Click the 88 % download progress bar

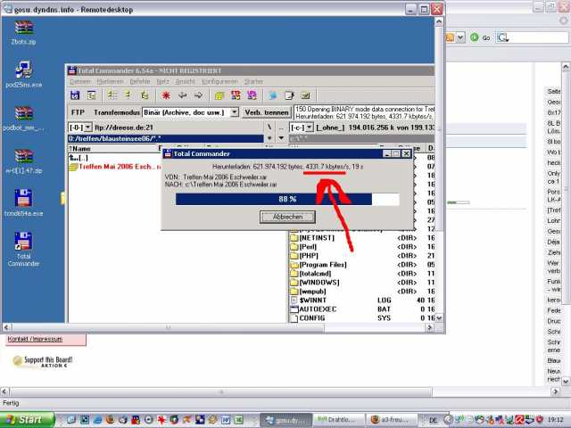tap(287, 199)
